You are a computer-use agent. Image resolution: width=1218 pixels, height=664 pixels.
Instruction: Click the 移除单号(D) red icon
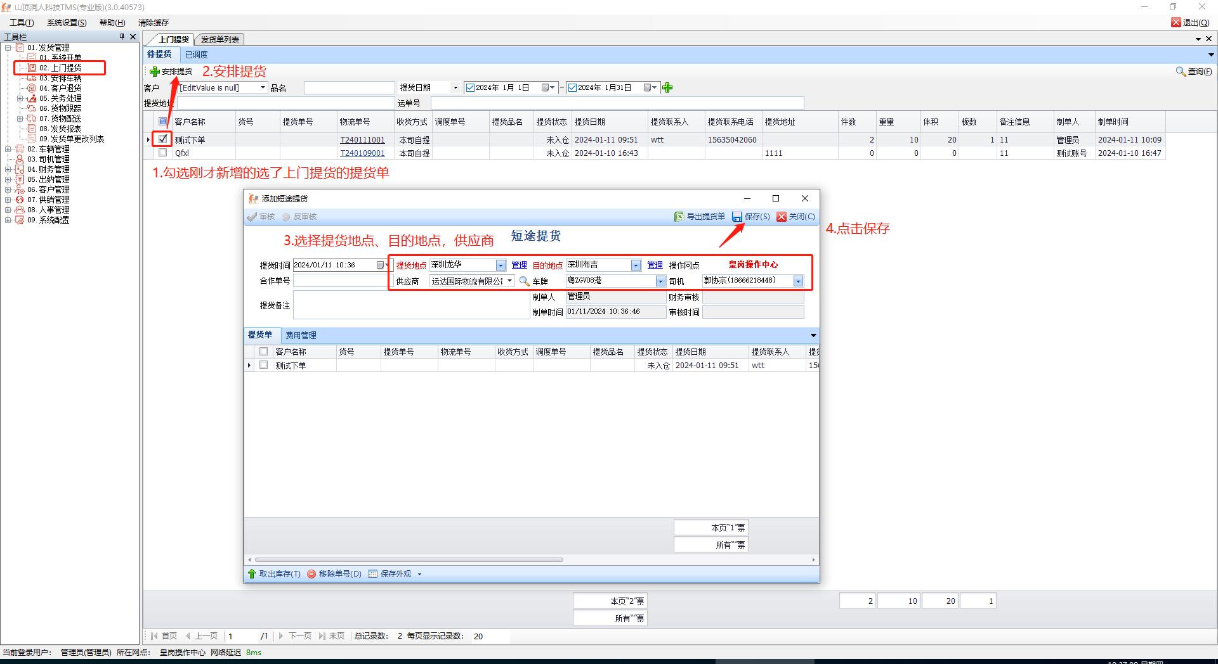point(311,574)
